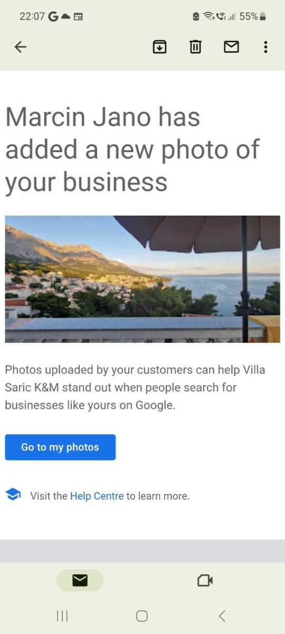Tap the cloud notification icon
The image size is (285, 634).
tap(66, 16)
